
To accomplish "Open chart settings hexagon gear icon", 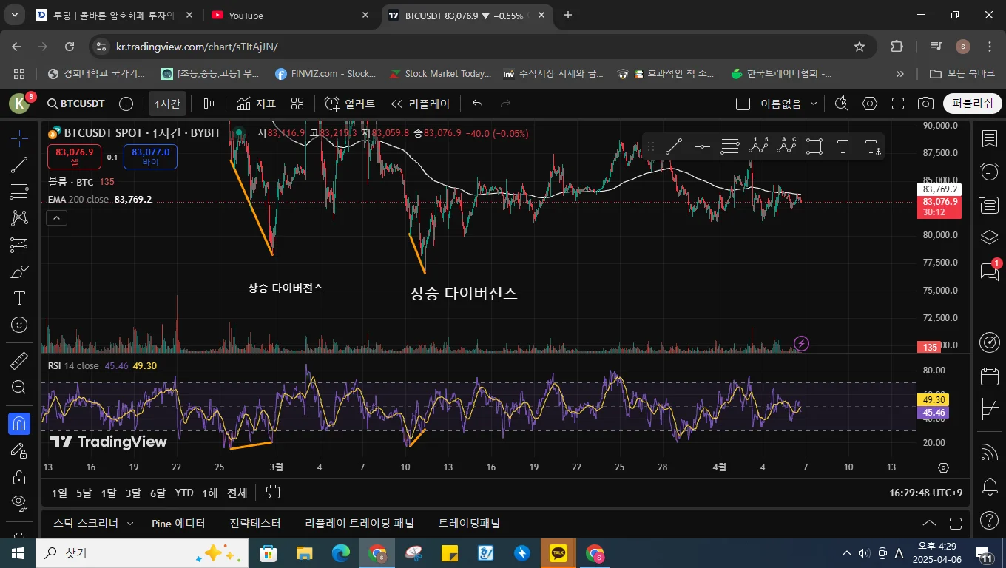I will click(870, 104).
